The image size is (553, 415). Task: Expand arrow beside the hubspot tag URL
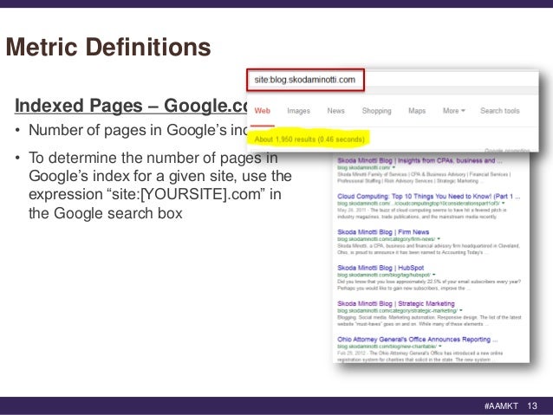pos(434,275)
